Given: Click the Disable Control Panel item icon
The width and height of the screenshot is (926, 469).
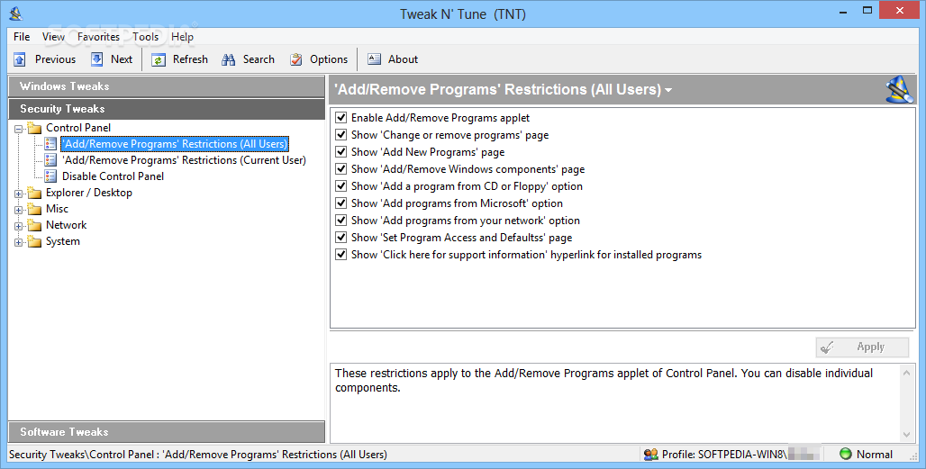Looking at the screenshot, I should coord(50,176).
